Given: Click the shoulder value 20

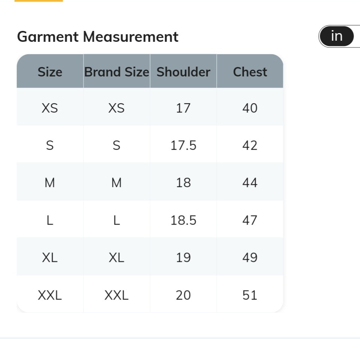Looking at the screenshot, I should click(x=183, y=294).
